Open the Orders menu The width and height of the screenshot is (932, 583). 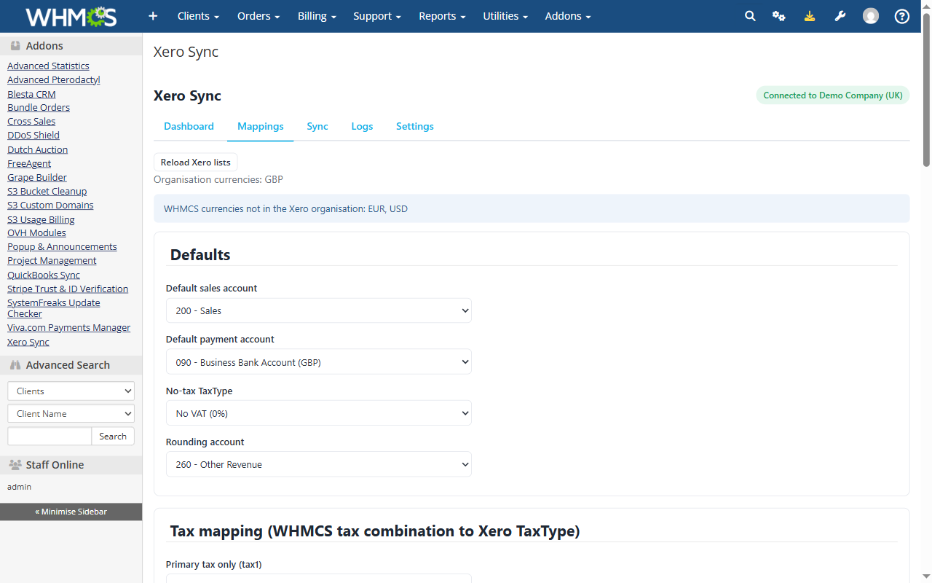click(x=258, y=16)
